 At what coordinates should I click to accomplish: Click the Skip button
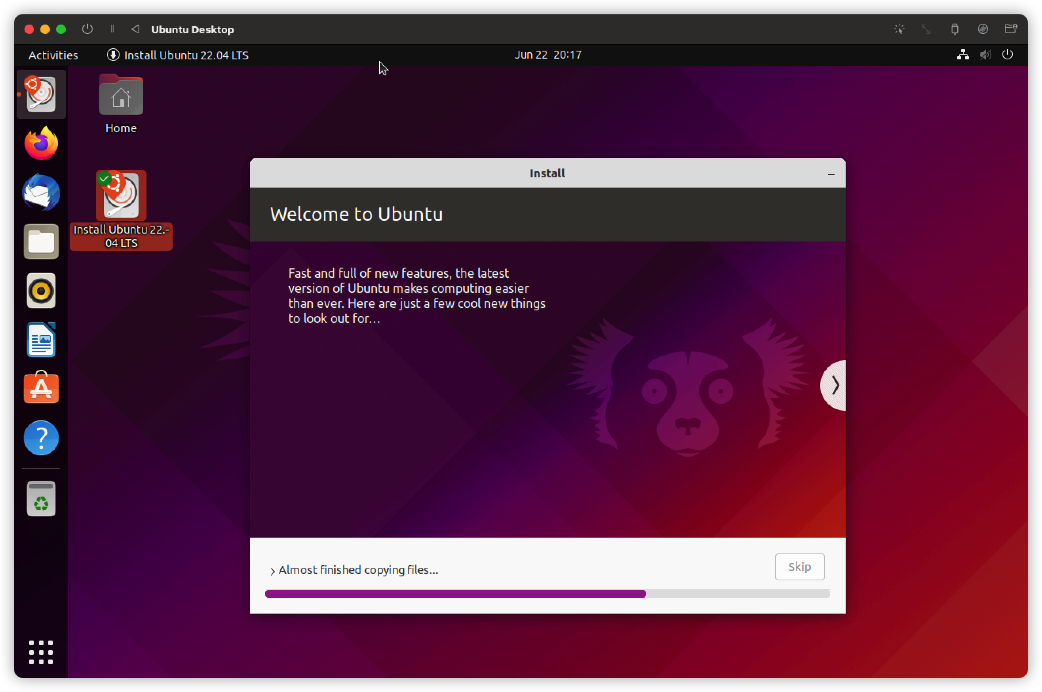800,567
